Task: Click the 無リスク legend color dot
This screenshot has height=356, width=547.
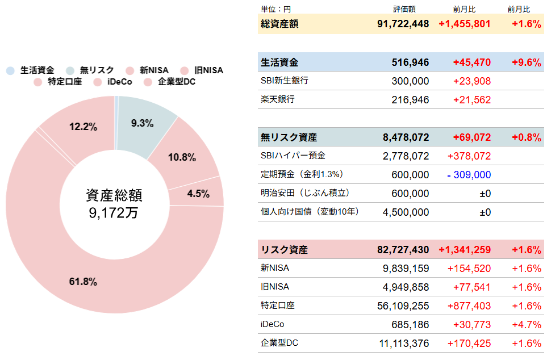Action: [x=70, y=70]
